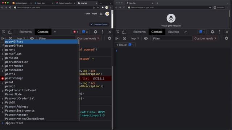232x130 pixels.
Task: Open the Sources tab in right DevTools
Action: coord(174,32)
